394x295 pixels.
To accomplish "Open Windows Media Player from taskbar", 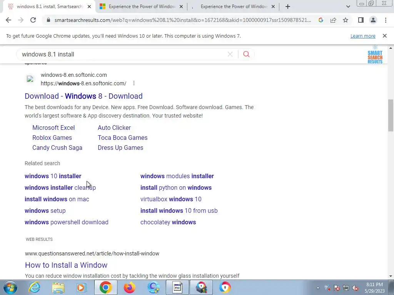I will pyautogui.click(x=82, y=287).
